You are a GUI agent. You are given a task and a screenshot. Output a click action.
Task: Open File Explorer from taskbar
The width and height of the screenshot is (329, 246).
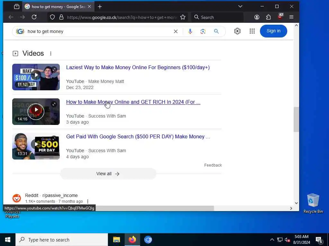pyautogui.click(x=116, y=240)
